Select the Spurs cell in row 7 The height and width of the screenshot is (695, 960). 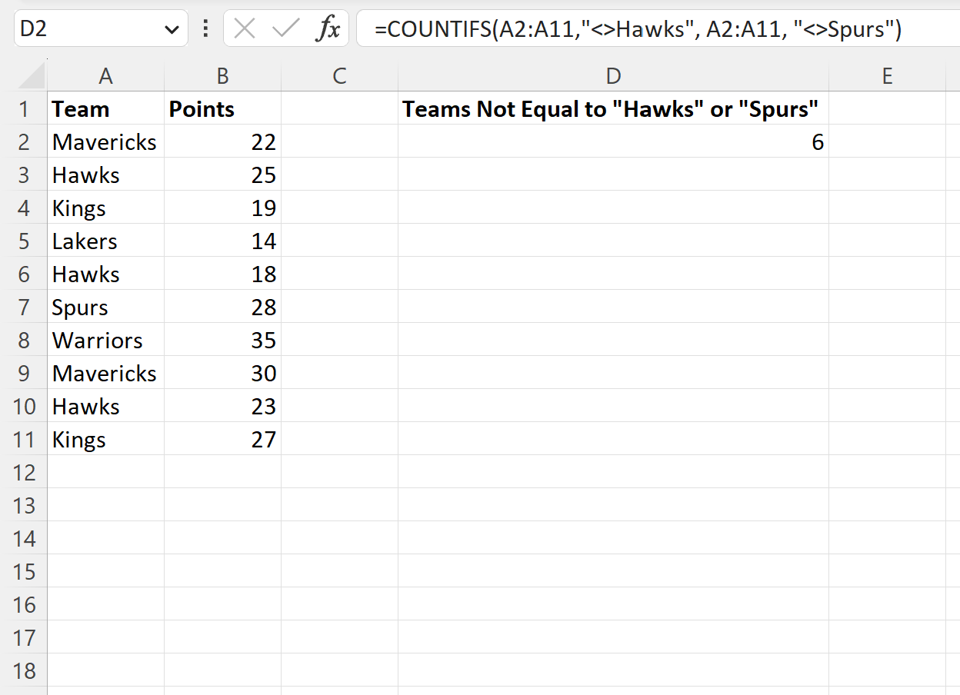coord(105,307)
